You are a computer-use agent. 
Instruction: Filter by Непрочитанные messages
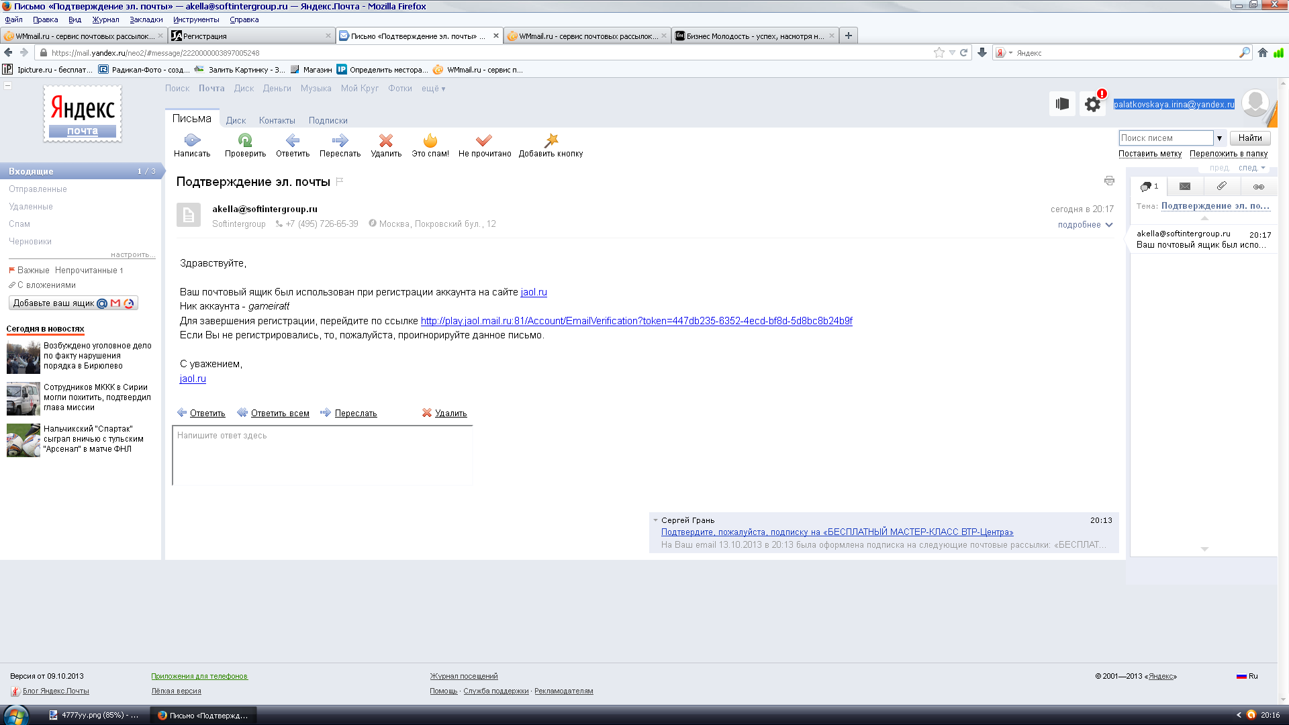(89, 271)
